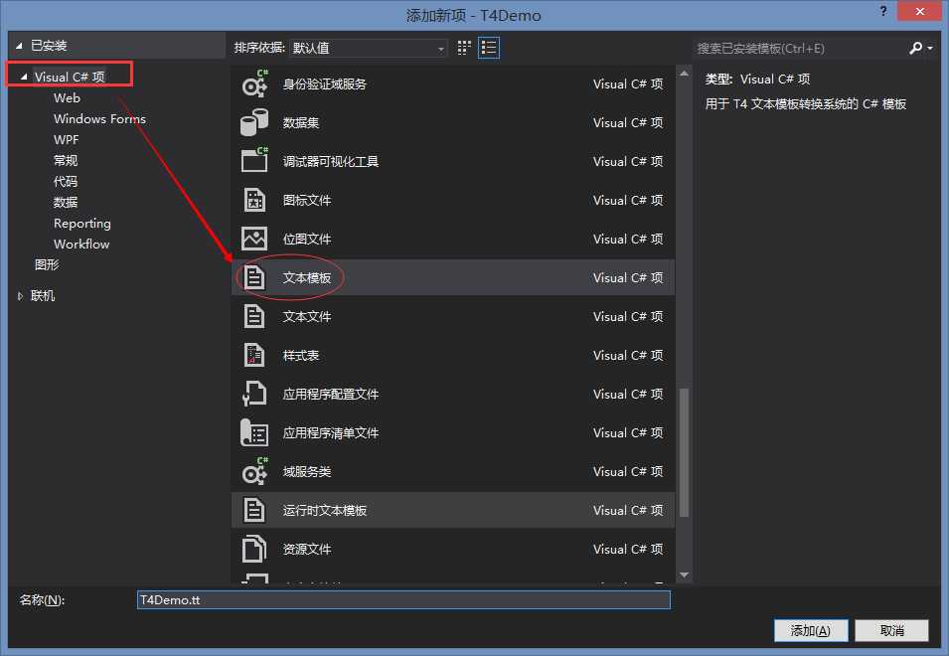Screen dimensions: 949x656
Task: Click the scrollbar down arrow
Action: (x=684, y=574)
